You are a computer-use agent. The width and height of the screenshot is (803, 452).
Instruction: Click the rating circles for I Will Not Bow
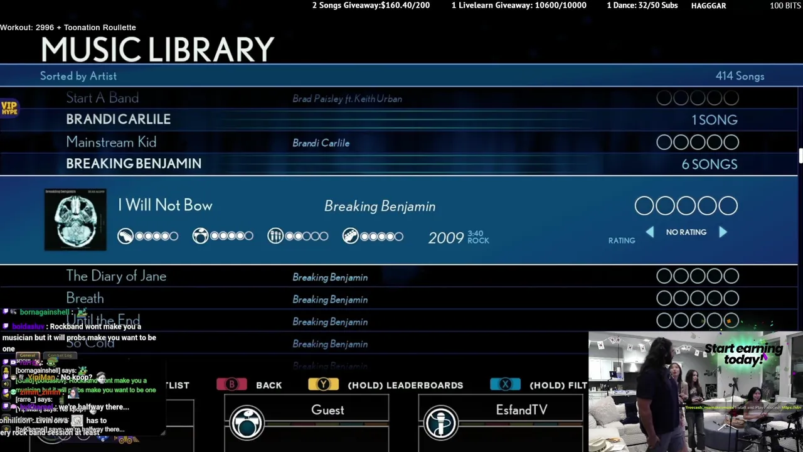686,206
